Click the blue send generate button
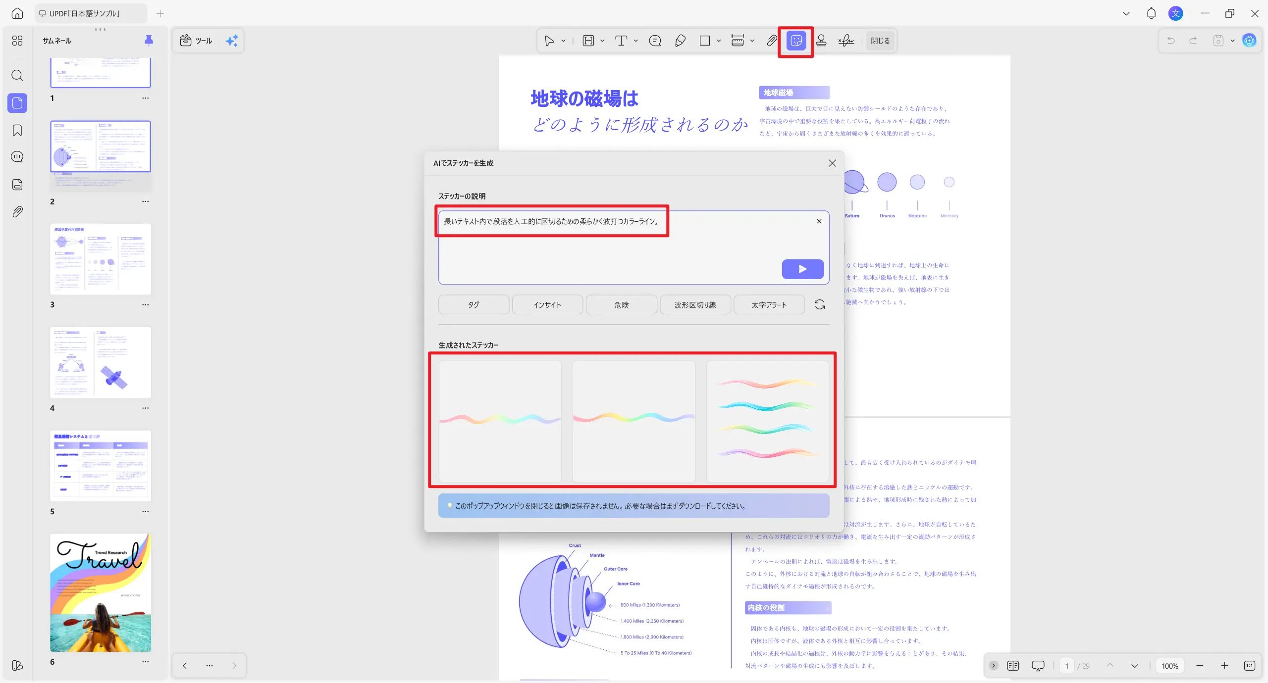 802,269
